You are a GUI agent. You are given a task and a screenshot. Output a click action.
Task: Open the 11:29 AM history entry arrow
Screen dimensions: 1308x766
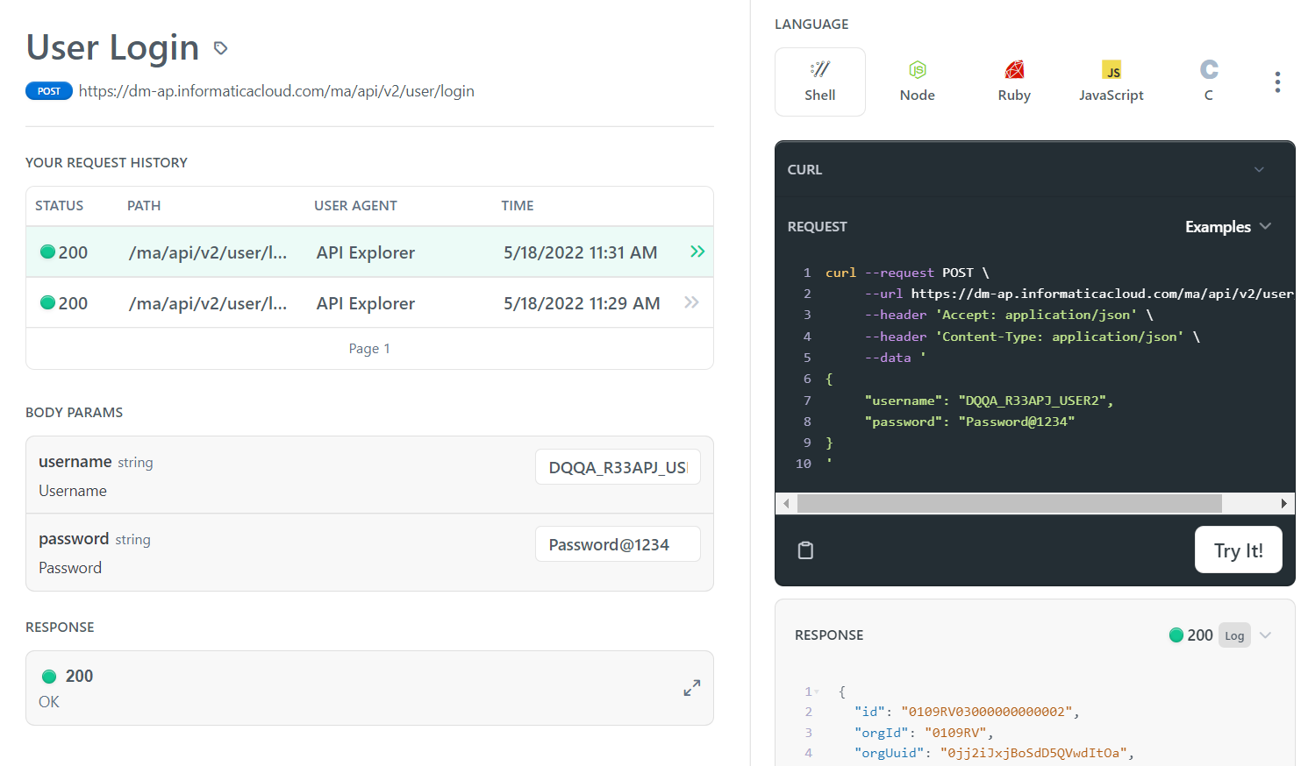(691, 302)
